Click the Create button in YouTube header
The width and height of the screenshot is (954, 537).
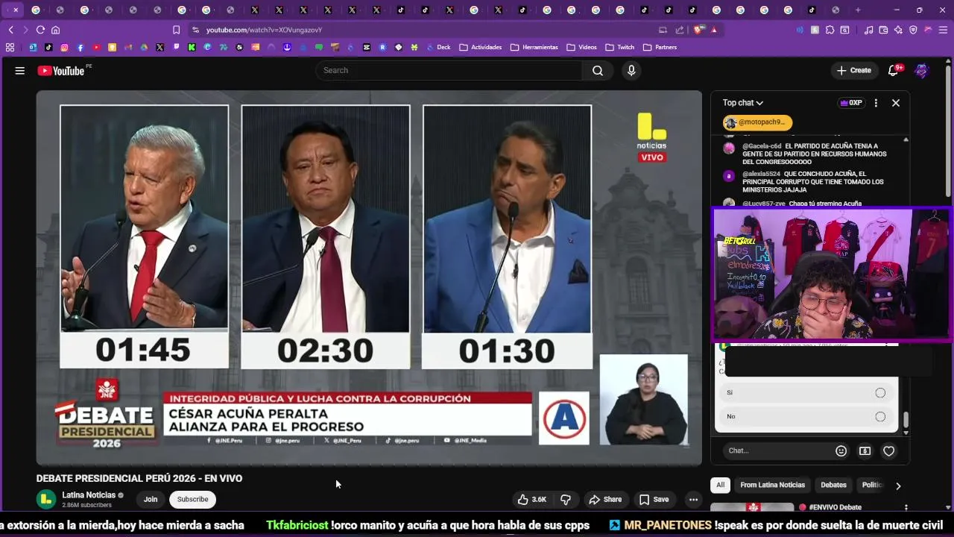coord(854,70)
